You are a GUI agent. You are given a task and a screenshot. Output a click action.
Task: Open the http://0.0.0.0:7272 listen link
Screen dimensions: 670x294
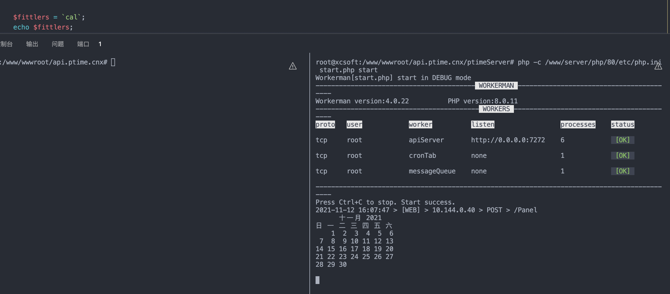(508, 140)
